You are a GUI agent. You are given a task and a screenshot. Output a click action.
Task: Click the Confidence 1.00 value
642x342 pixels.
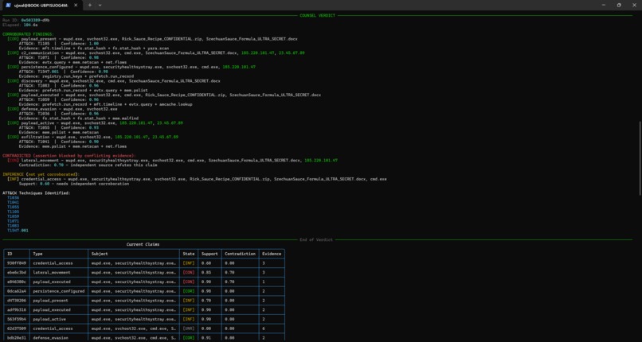94,44
